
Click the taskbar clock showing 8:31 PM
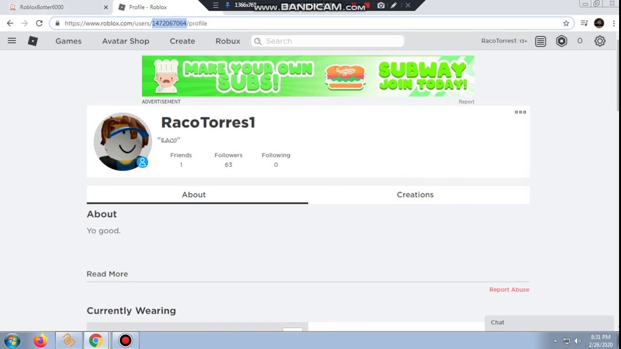coord(601,341)
